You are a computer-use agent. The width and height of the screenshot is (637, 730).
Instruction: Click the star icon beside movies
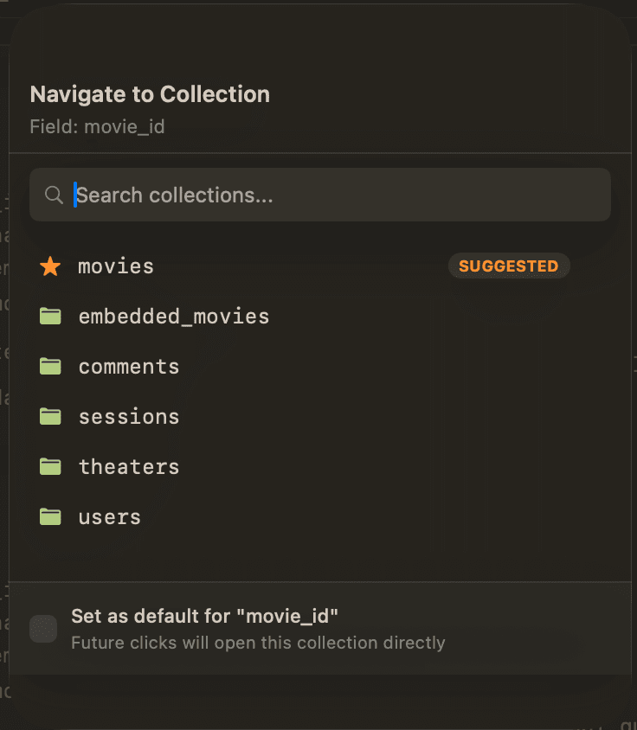[x=49, y=266]
